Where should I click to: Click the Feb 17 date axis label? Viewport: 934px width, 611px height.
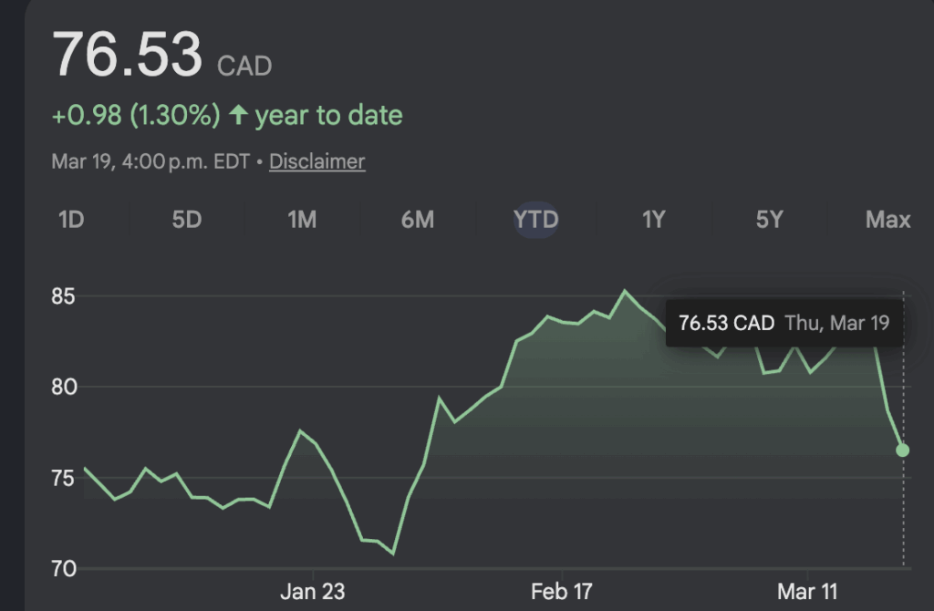[562, 592]
